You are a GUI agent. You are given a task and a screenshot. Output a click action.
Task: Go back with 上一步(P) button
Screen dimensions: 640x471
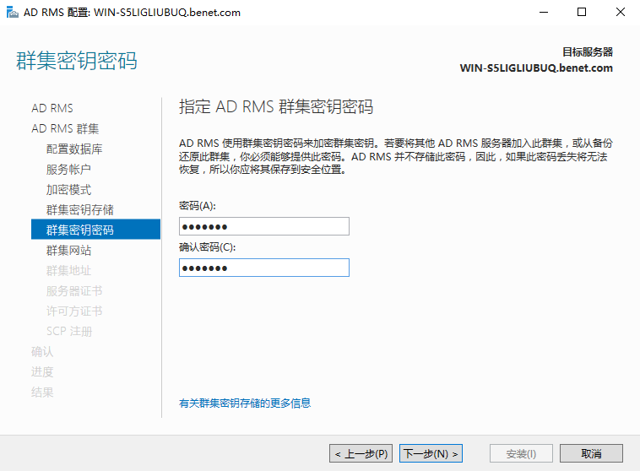tap(361, 453)
